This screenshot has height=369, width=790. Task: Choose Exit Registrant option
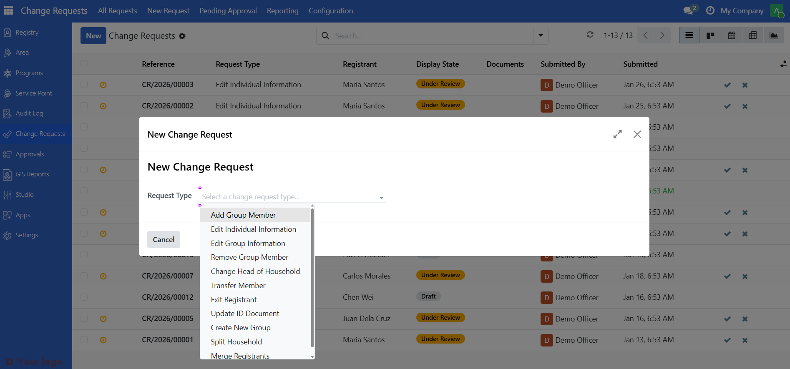click(x=255, y=300)
